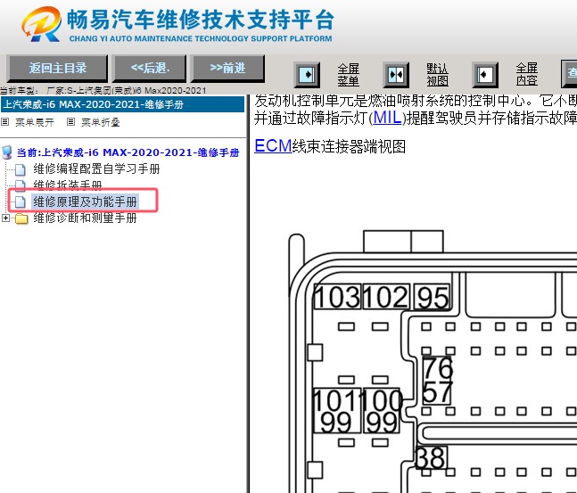
Task: Click page icon of 维修原理及功能手册
Action: (21, 202)
